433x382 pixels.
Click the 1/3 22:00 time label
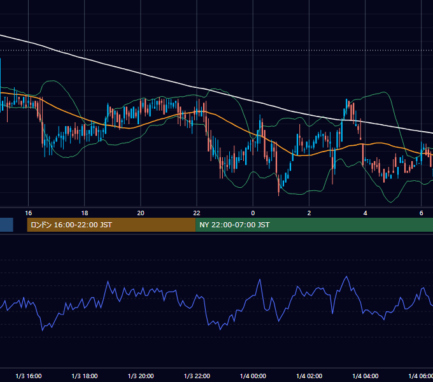(197, 376)
